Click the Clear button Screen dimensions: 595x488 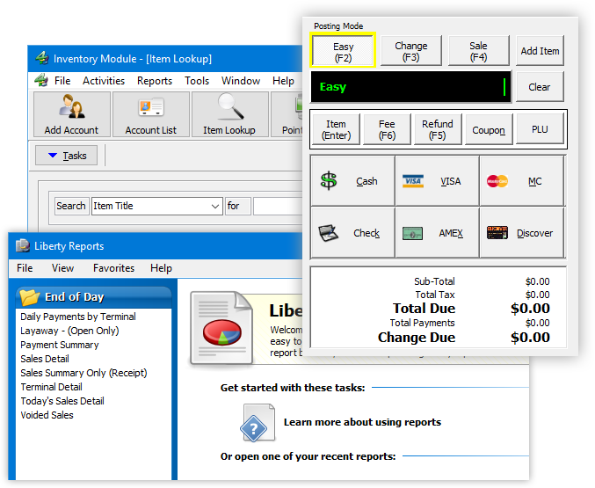pos(540,86)
